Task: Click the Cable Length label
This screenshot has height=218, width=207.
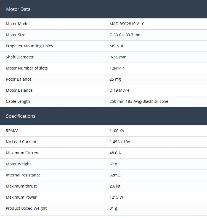Action: [x=18, y=101]
